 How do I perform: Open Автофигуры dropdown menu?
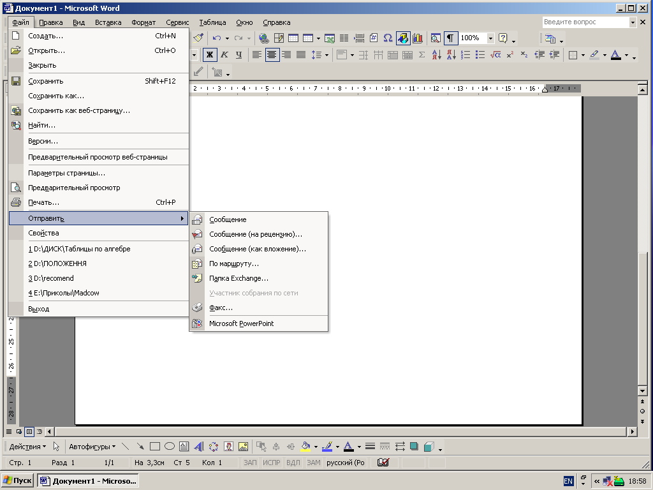pyautogui.click(x=92, y=447)
